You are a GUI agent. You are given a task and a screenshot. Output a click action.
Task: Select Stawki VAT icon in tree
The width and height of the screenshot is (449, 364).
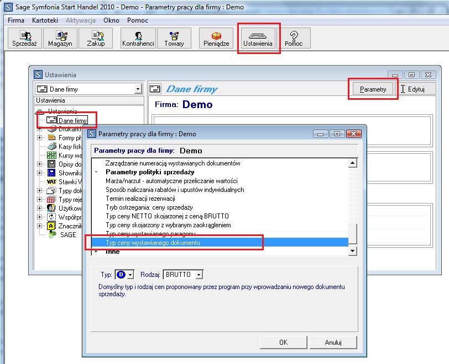tap(51, 181)
